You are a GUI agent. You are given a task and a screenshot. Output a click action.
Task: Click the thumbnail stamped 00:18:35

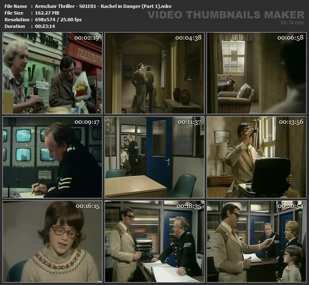[x=154, y=241]
